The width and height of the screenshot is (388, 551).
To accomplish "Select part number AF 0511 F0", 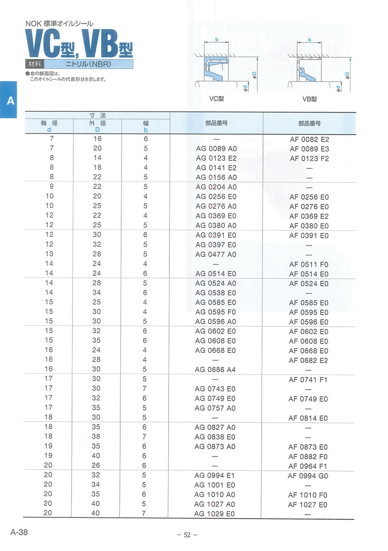I will point(309,264).
